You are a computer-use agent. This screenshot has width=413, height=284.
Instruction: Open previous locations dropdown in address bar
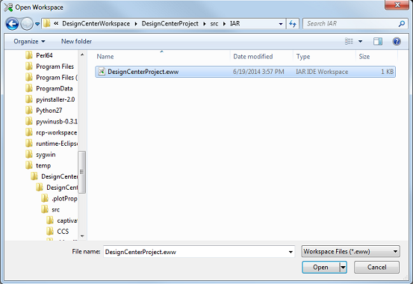click(x=281, y=24)
